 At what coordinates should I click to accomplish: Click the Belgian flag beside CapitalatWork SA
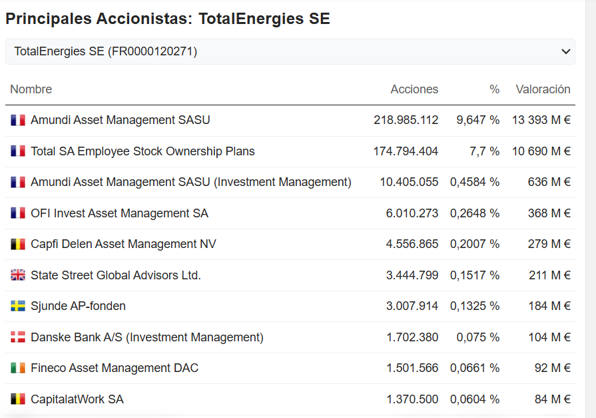18,399
